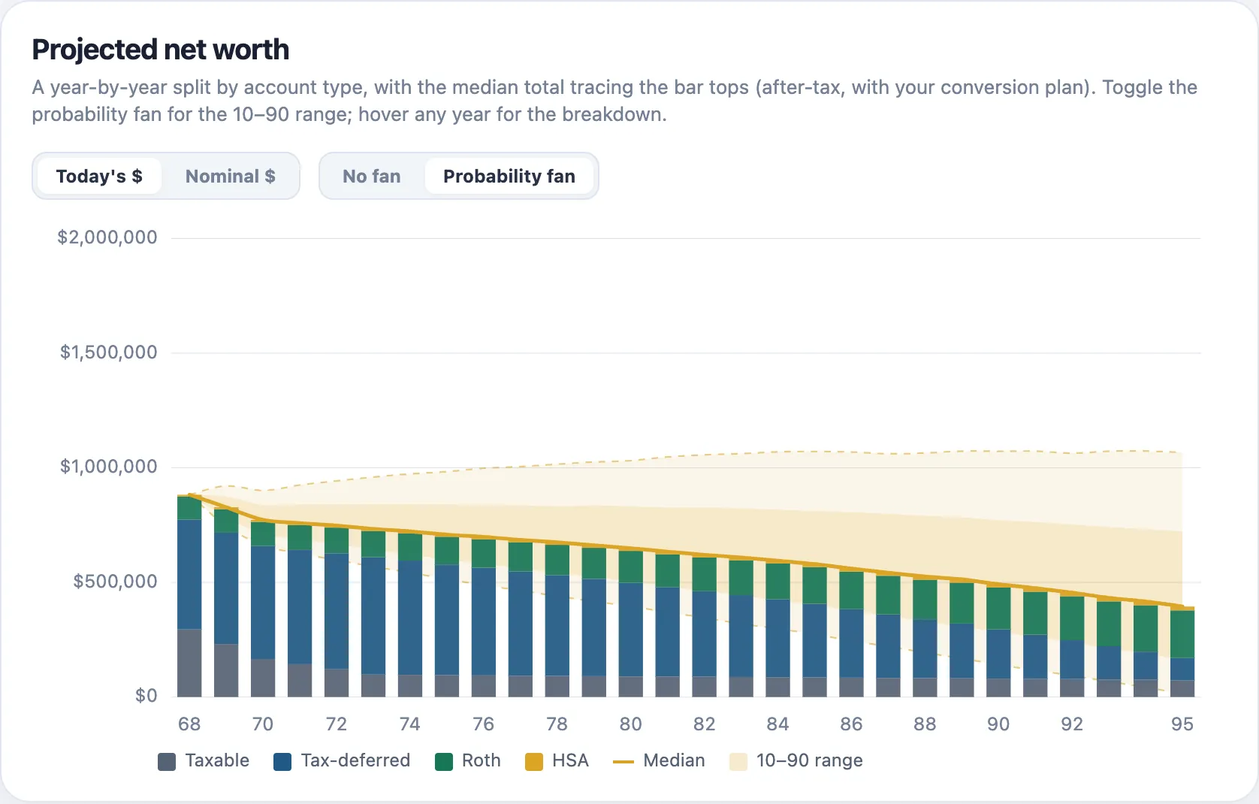Click the $0 axis label
1259x804 pixels.
click(146, 696)
